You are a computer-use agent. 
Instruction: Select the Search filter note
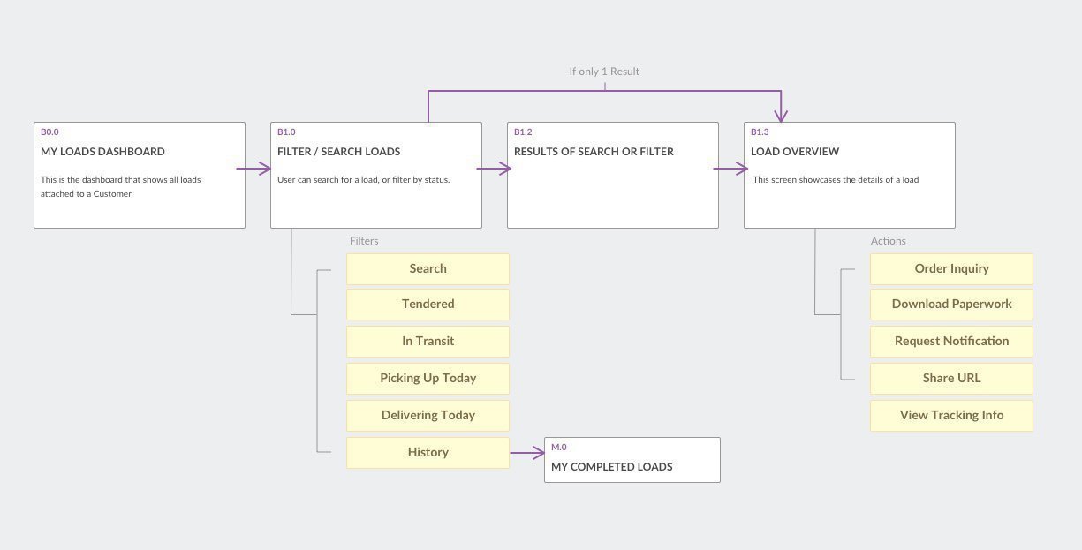click(x=428, y=269)
